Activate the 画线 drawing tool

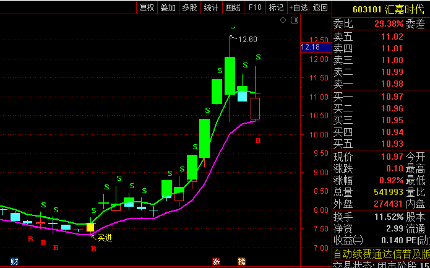point(233,7)
